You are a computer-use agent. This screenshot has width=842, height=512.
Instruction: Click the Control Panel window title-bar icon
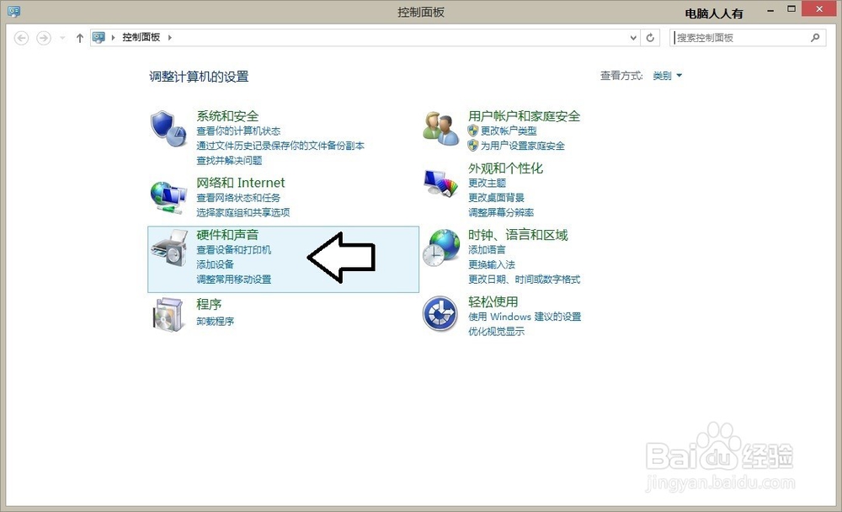coord(14,11)
